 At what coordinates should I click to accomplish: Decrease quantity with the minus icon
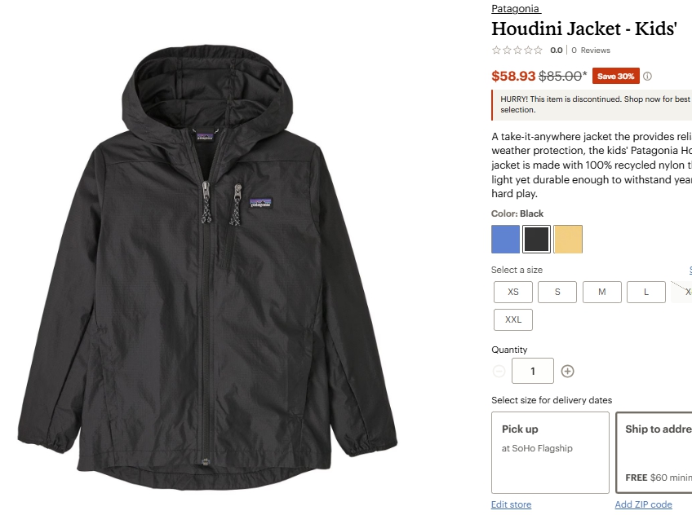pyautogui.click(x=499, y=372)
